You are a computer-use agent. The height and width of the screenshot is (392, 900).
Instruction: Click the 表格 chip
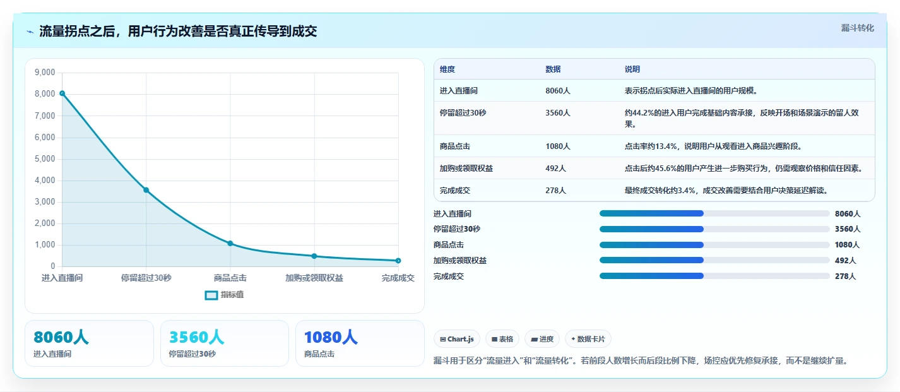pos(503,339)
